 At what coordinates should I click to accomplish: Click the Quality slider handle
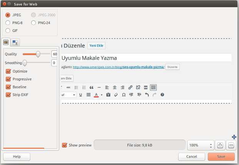[x=38, y=54]
